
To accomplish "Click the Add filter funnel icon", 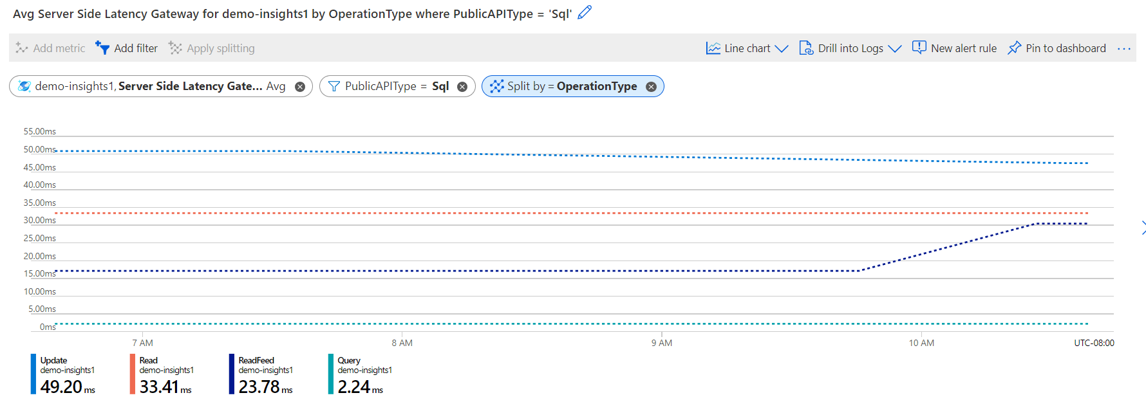I will (102, 48).
